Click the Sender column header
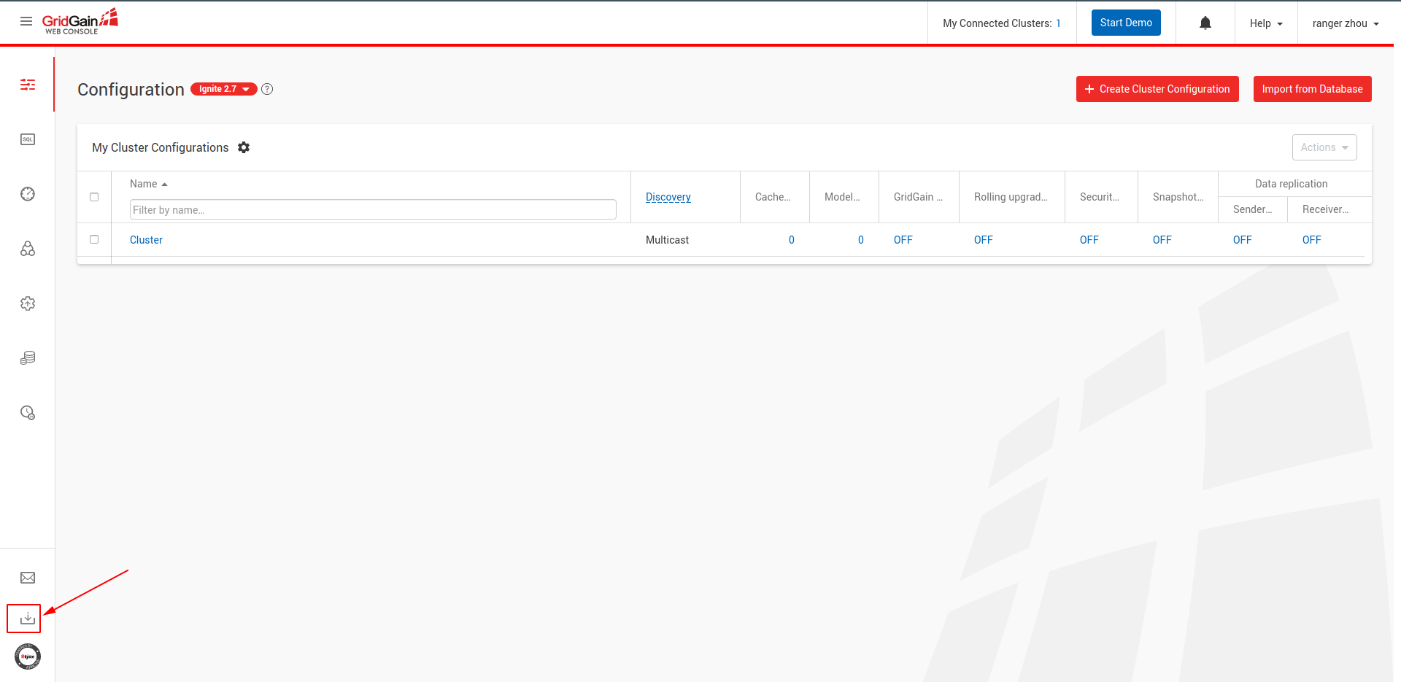1401x682 pixels. click(x=1253, y=209)
